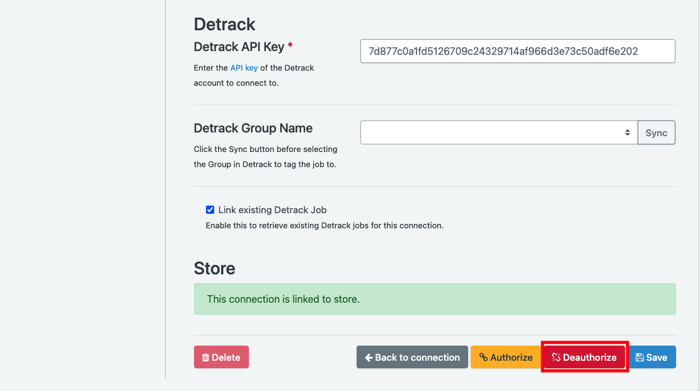Click the Link existing Detrack Job label
The width and height of the screenshot is (700, 391).
(272, 209)
